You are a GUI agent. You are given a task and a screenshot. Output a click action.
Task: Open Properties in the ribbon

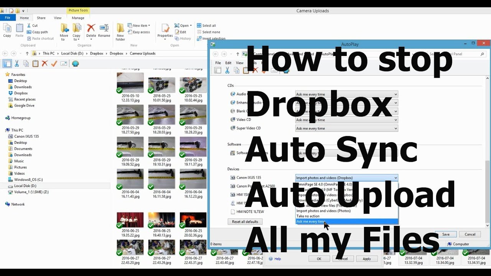(x=165, y=31)
